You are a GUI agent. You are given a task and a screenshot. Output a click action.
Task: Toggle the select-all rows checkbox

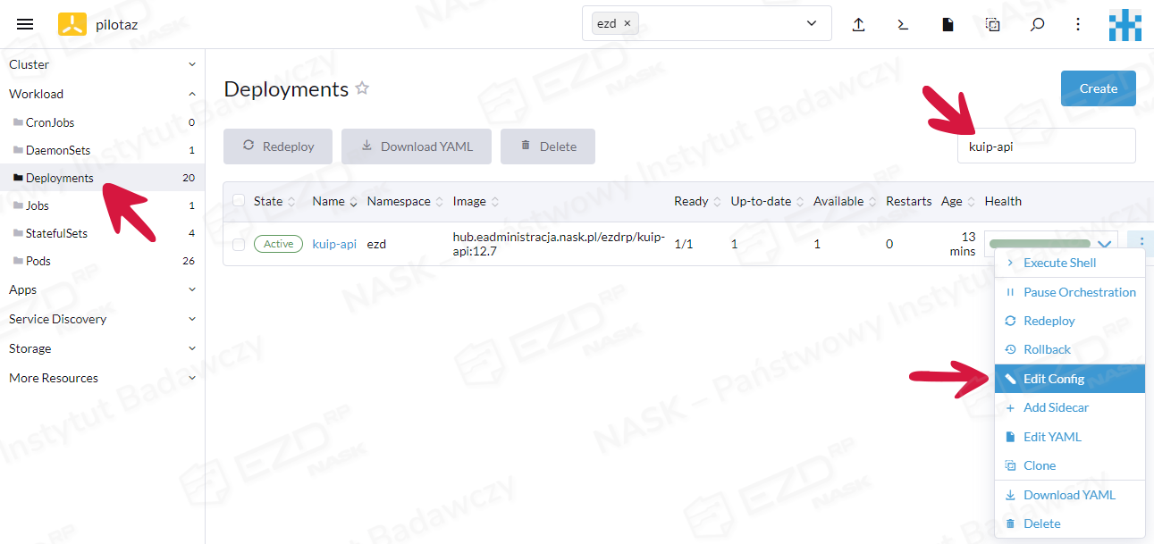[239, 201]
